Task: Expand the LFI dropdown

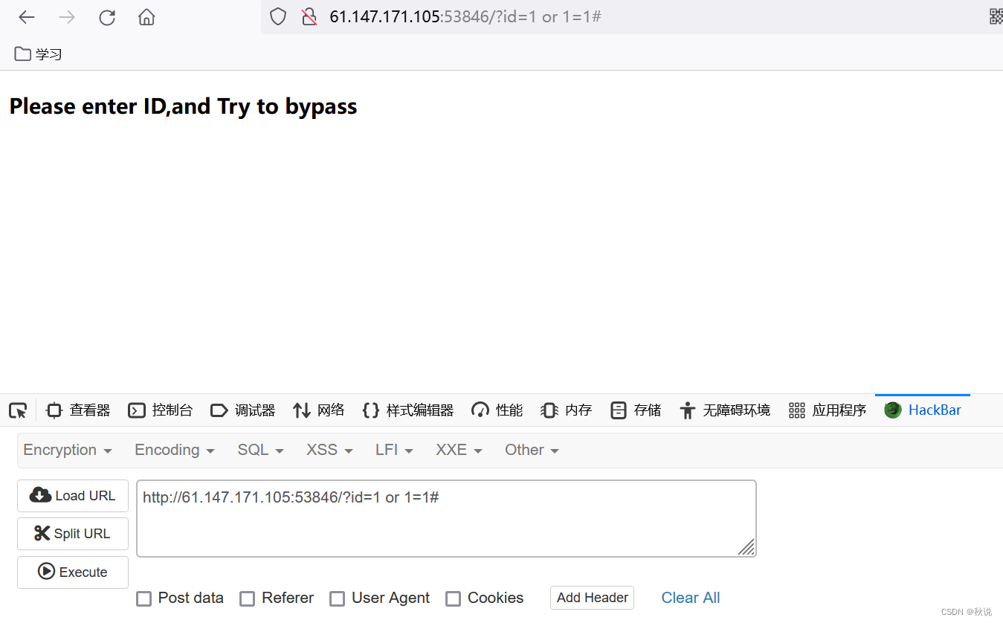Action: click(395, 450)
